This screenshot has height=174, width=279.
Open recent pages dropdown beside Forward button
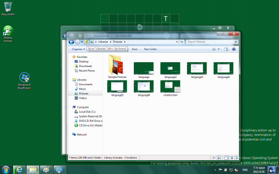(82, 42)
